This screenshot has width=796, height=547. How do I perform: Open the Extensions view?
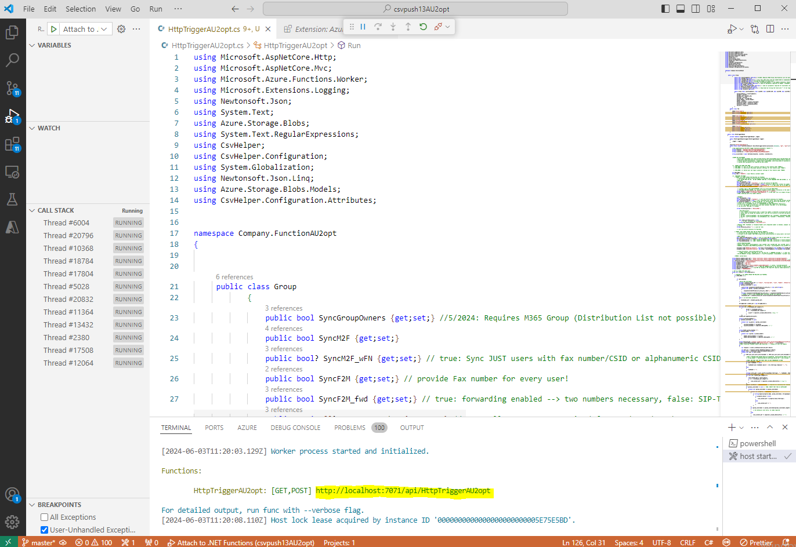point(12,144)
